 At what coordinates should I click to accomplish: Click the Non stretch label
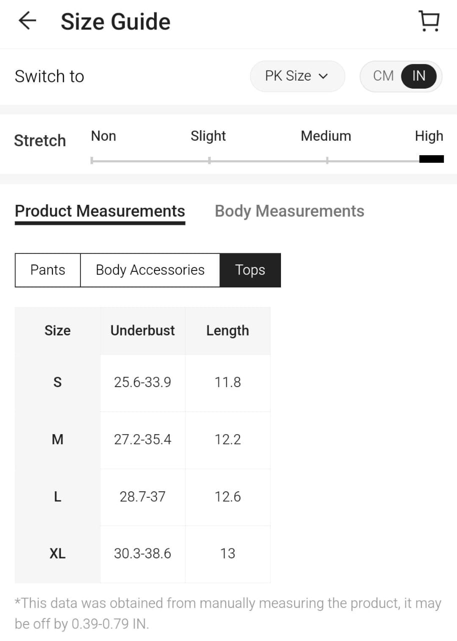[x=103, y=136]
